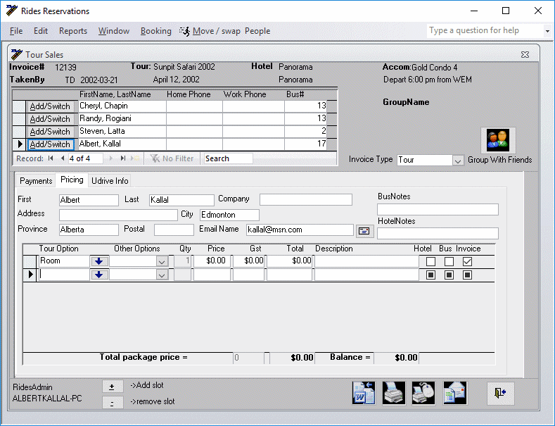This screenshot has height=426, width=555.
Task: Open the help question box dropdown arrow
Action: (x=547, y=31)
